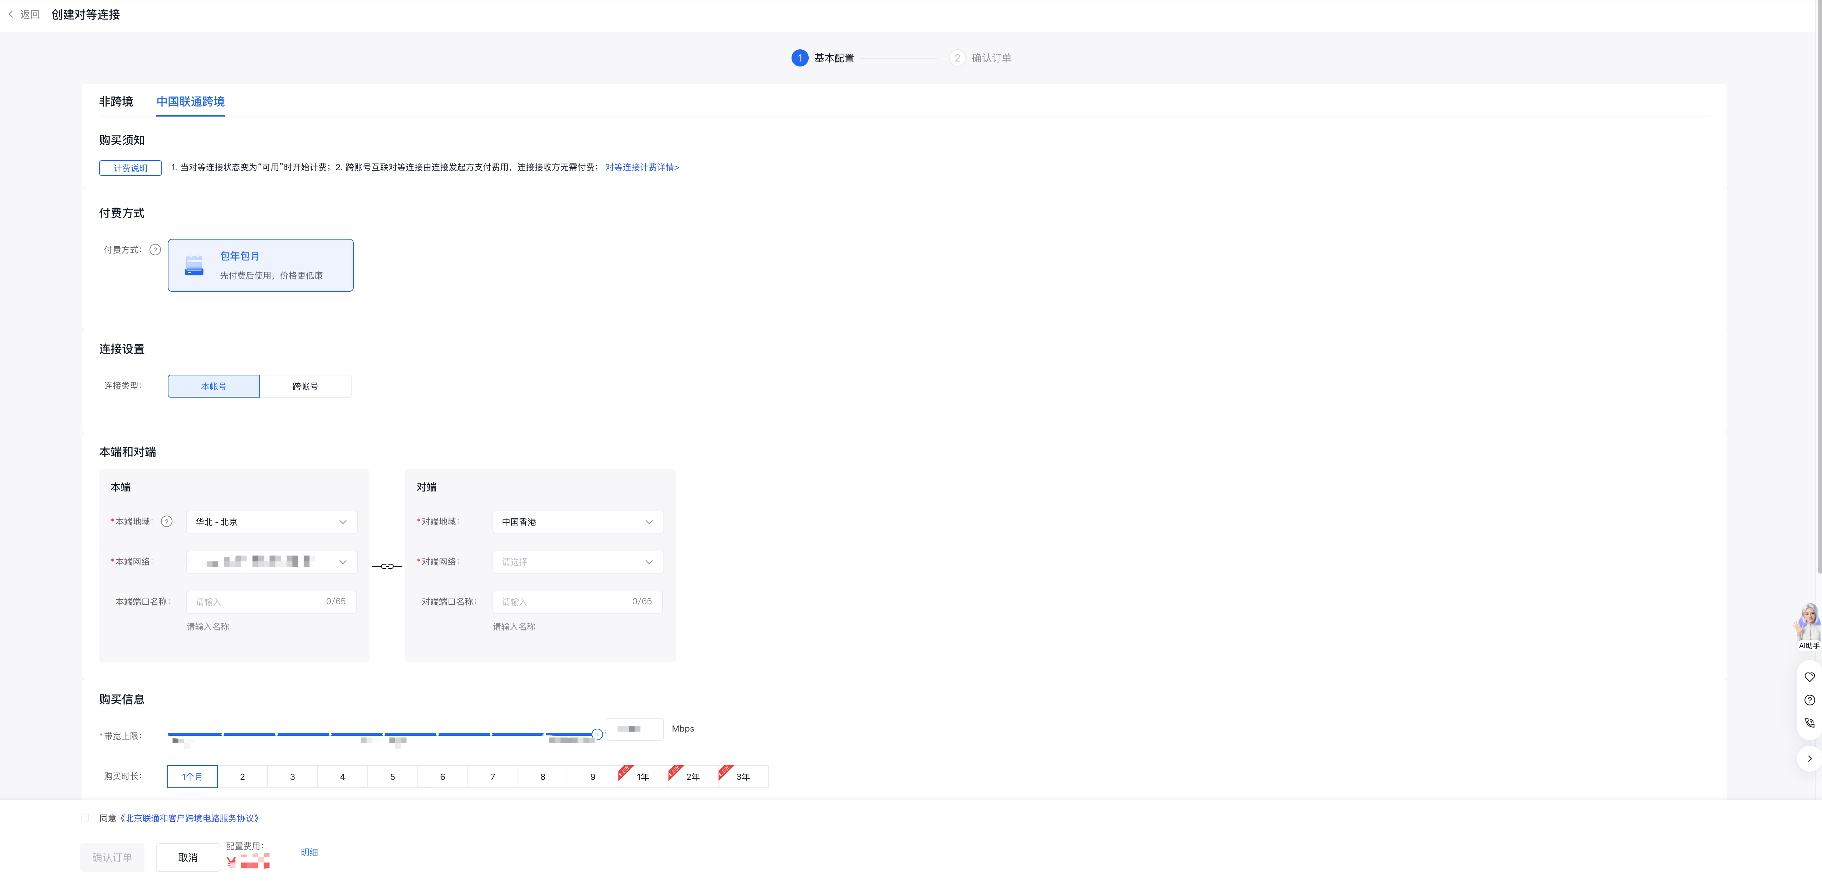Click the 明细 cost details link

tap(309, 852)
